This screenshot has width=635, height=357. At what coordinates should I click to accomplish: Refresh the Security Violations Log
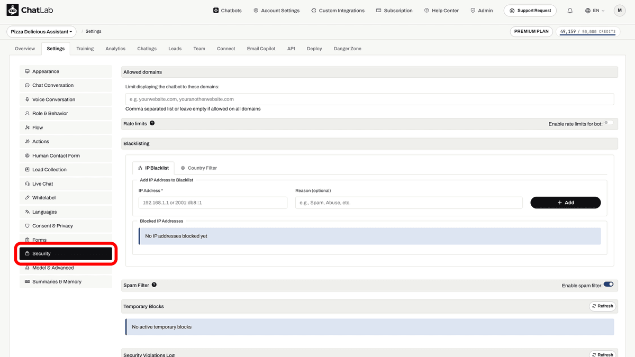pyautogui.click(x=602, y=354)
